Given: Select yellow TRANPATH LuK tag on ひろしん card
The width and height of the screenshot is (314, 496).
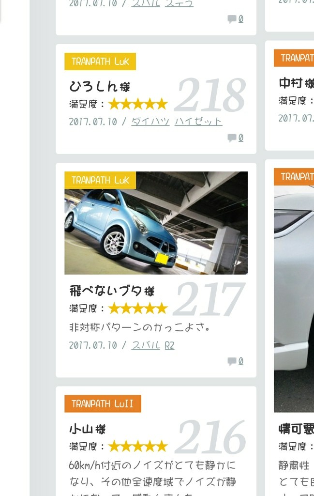Looking at the screenshot, I should [x=100, y=62].
